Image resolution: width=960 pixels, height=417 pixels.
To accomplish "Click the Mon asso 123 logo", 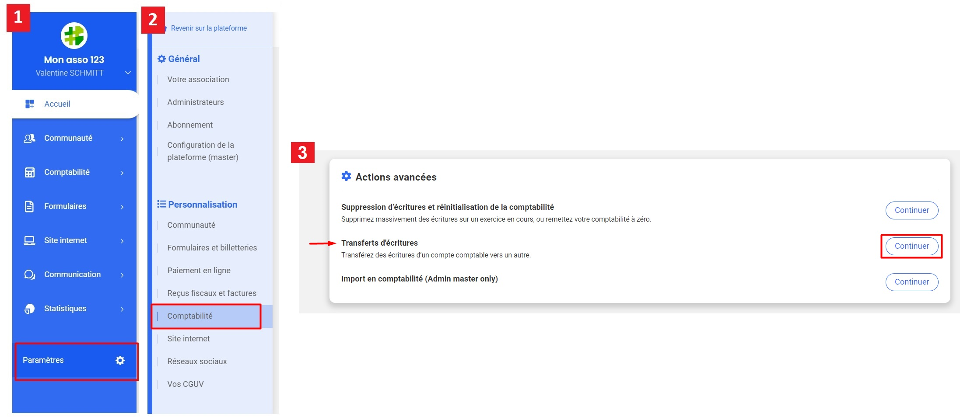I will tap(74, 36).
